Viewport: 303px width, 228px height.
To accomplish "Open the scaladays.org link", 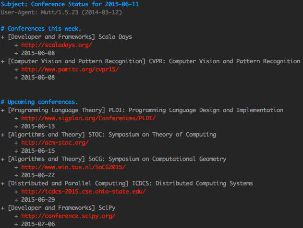I will click(57, 45).
